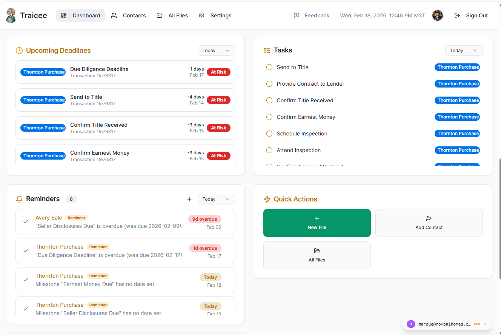Click the Feedback message icon

tap(297, 15)
